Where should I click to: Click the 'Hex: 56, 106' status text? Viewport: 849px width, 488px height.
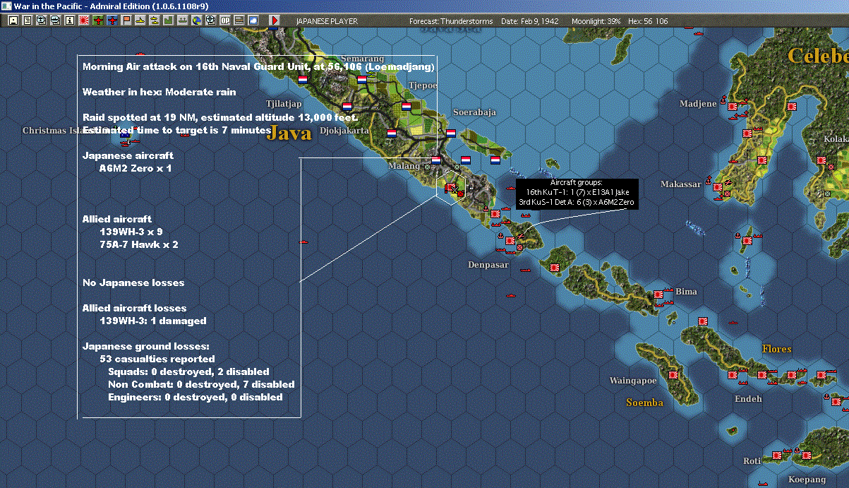(646, 21)
